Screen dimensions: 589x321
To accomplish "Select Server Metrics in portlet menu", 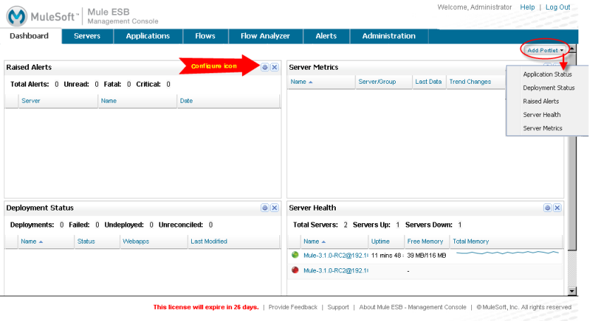I will (x=542, y=128).
